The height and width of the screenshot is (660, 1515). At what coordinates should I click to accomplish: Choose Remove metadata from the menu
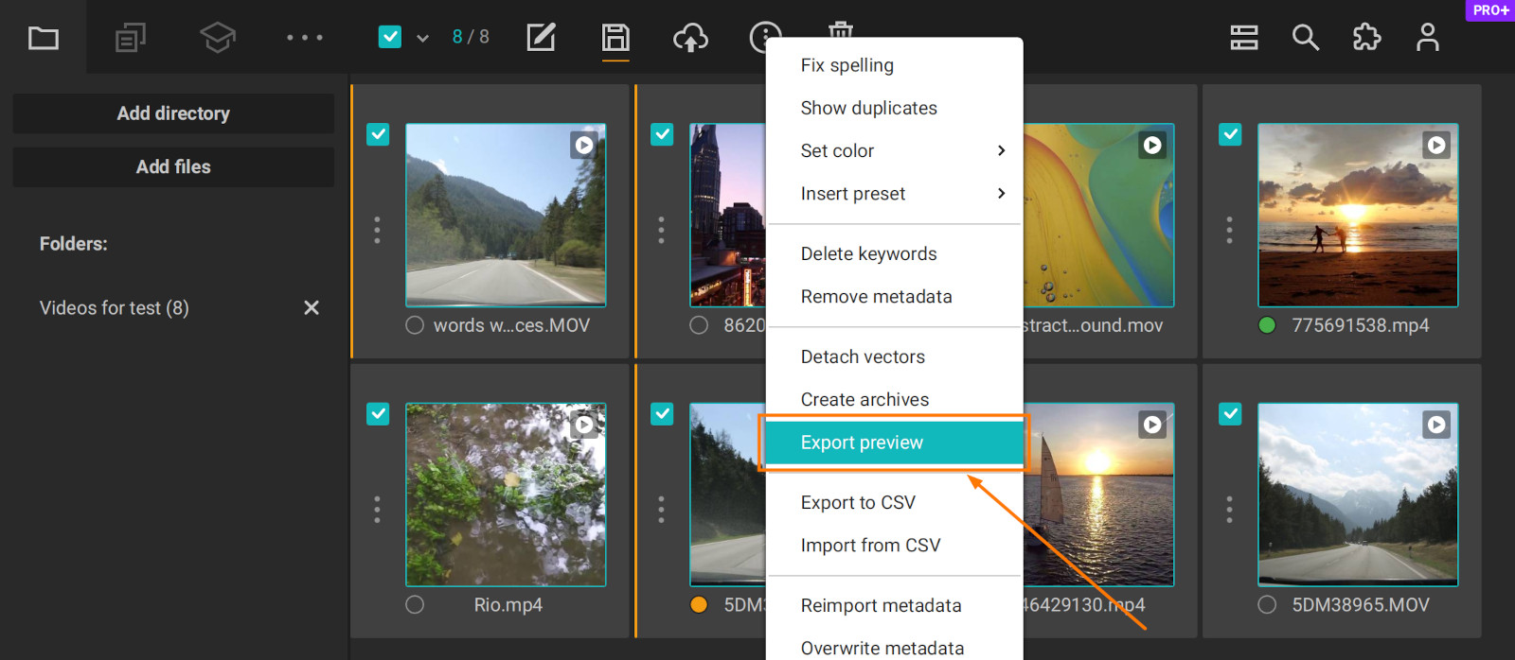894,296
